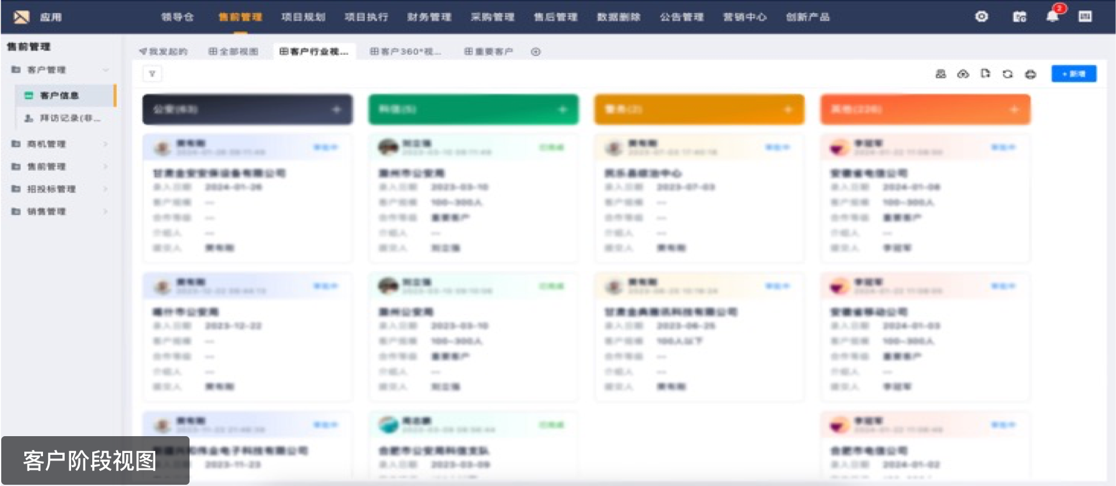Click the print icon beside the blue button
The width and height of the screenshot is (1116, 486).
click(1031, 74)
